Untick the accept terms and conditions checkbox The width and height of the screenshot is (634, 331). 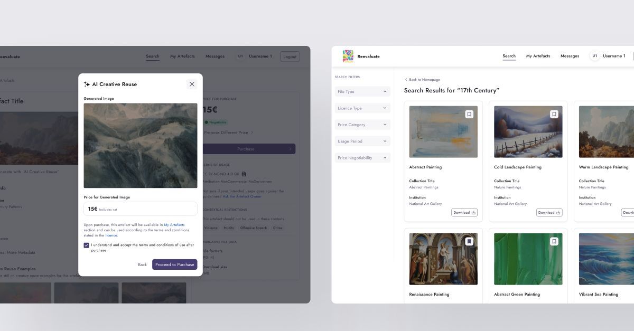point(86,245)
